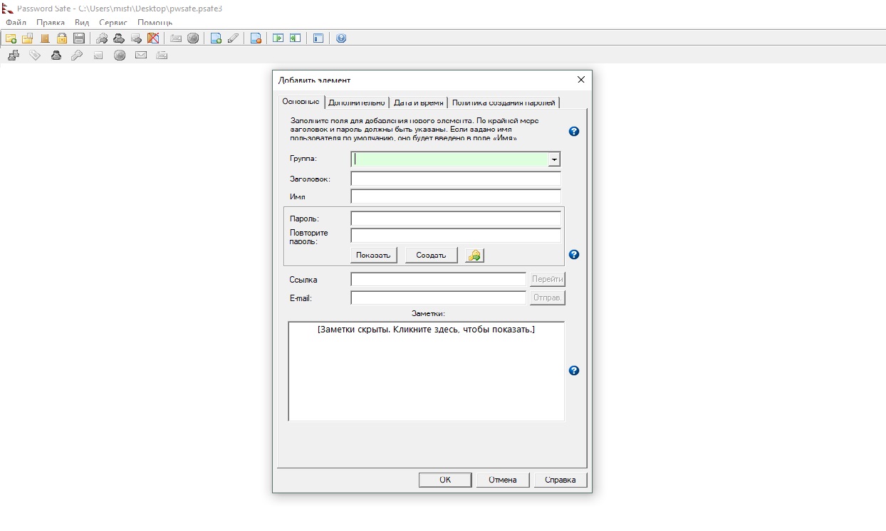Click the Collapse all green arrow icon
Screen dimensions: 886x531
point(296,38)
